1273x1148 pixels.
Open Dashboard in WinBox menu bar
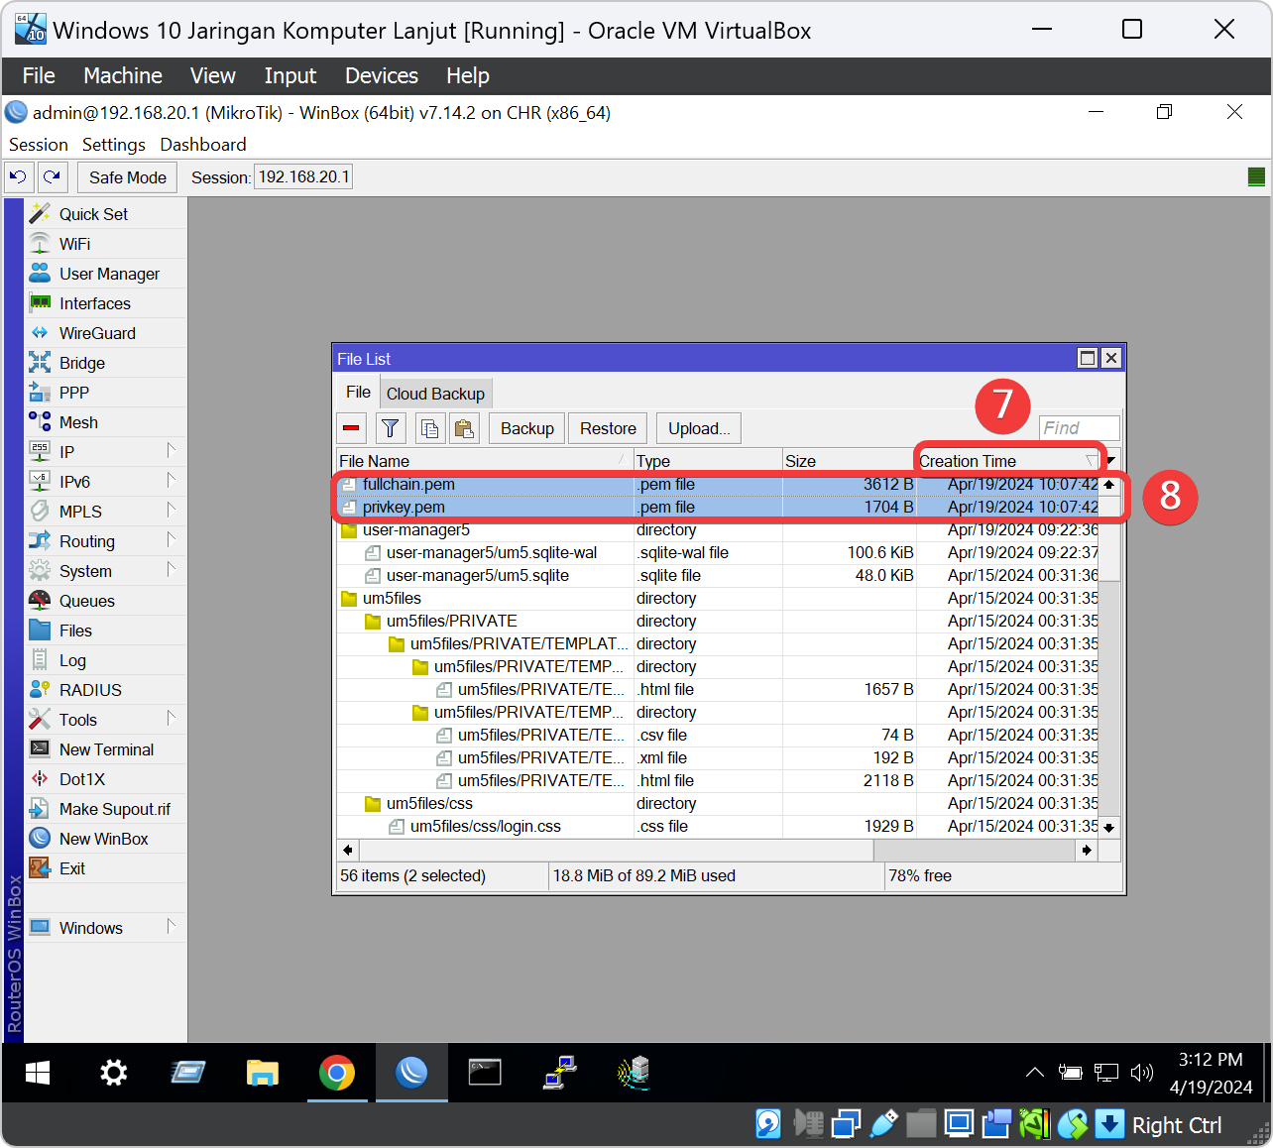coord(203,145)
